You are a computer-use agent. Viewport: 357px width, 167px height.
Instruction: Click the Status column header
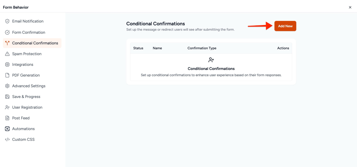[x=138, y=48]
